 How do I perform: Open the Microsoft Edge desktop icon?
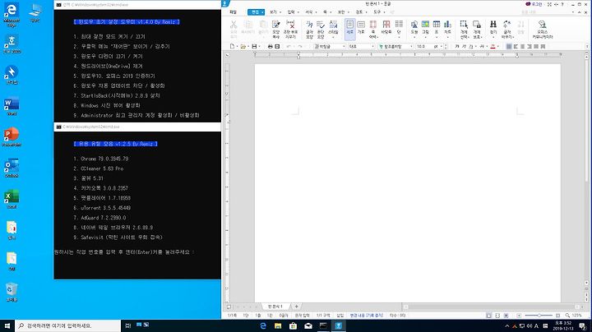pos(12,15)
